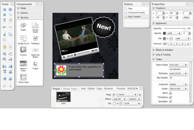Open the Border color swatch
The width and height of the screenshot is (194, 130).
164,33
